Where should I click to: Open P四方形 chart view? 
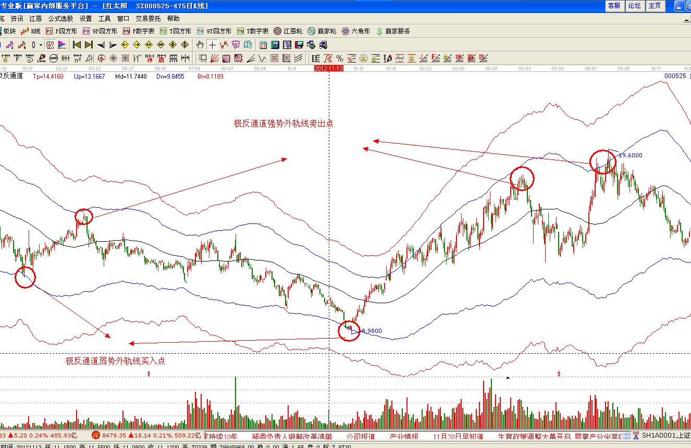coord(61,31)
